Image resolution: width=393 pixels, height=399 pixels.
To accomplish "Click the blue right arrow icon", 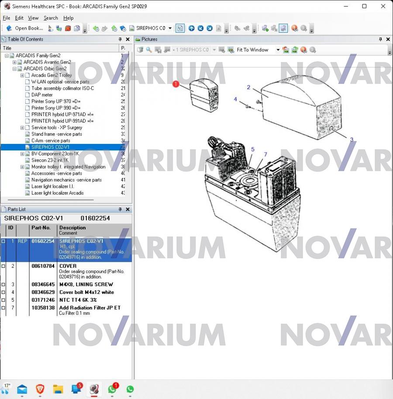I will pyautogui.click(x=210, y=28).
